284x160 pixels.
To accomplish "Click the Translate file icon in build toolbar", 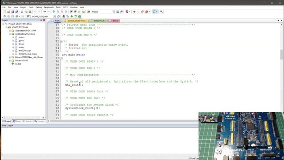I will pos(5,16).
